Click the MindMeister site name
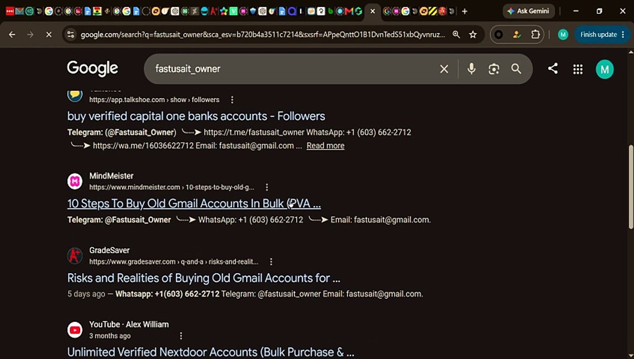 pyautogui.click(x=111, y=176)
